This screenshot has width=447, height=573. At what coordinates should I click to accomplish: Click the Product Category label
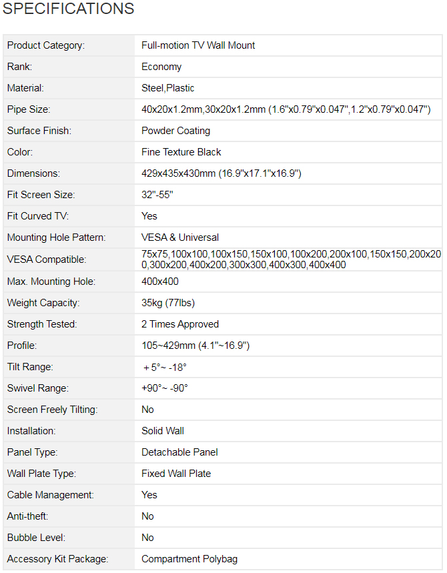coord(46,45)
